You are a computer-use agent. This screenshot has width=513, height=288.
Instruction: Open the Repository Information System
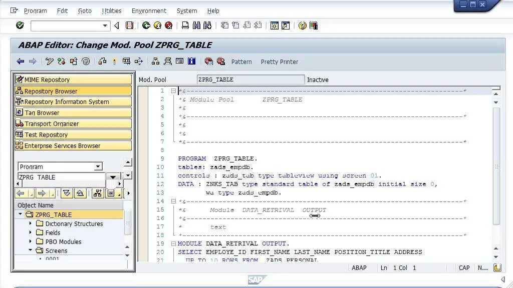[x=73, y=101]
